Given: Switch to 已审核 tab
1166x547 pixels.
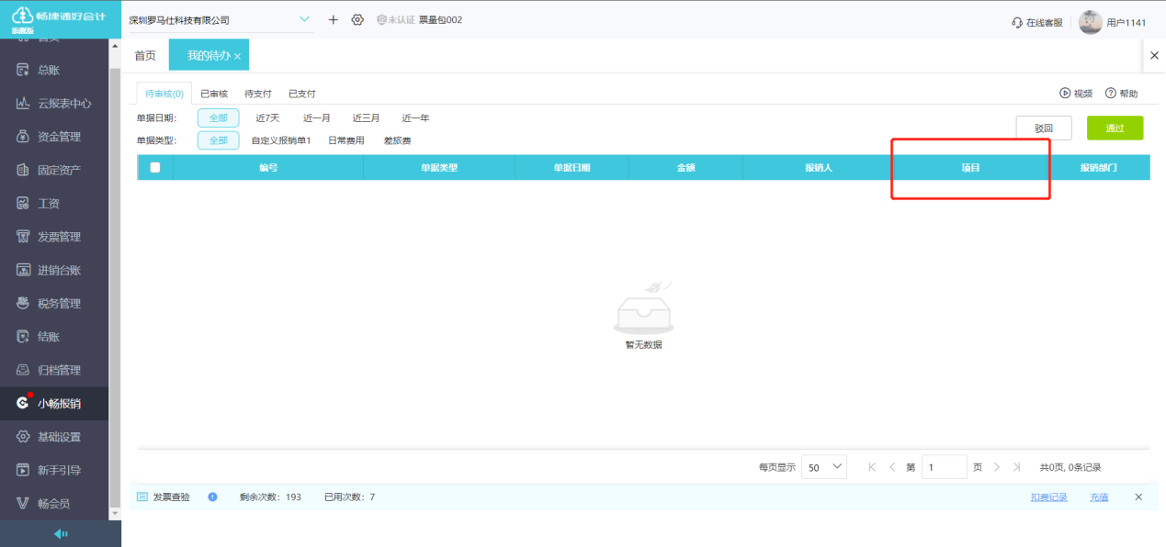Looking at the screenshot, I should pos(214,94).
